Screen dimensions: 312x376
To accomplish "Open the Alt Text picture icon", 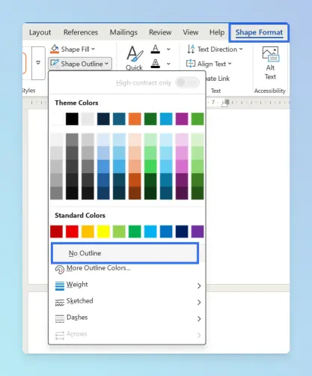I will (270, 54).
